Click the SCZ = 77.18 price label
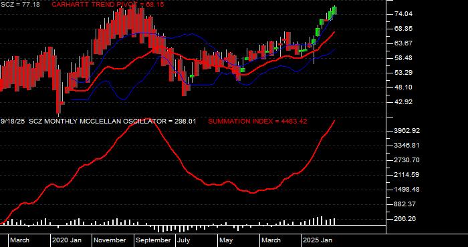Image resolution: width=468 pixels, height=247 pixels. coord(20,5)
